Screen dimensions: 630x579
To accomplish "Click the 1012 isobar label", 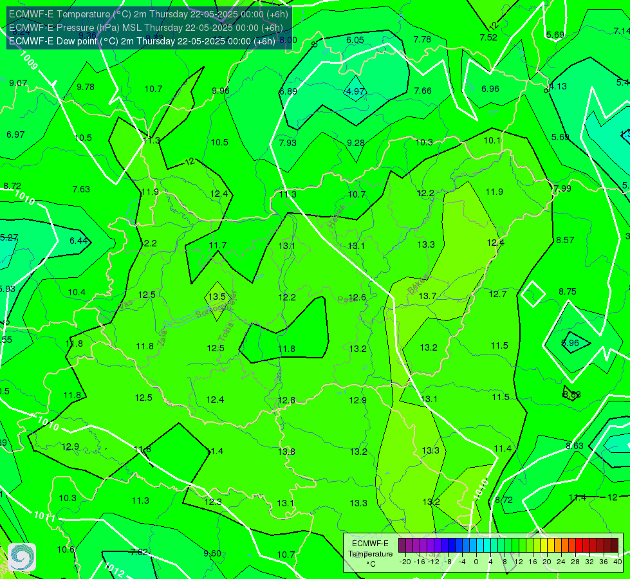I will tap(114, 570).
